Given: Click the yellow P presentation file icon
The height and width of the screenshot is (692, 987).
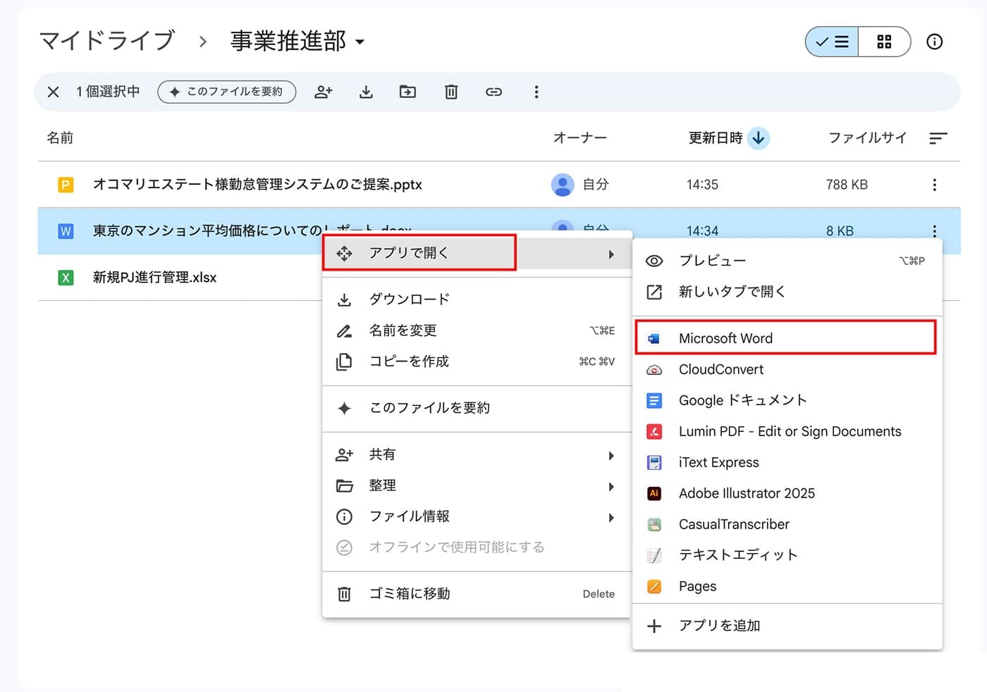Looking at the screenshot, I should point(66,185).
